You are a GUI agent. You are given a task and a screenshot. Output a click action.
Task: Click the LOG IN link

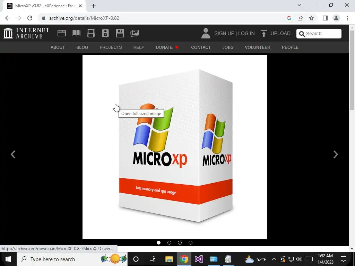[x=246, y=33]
